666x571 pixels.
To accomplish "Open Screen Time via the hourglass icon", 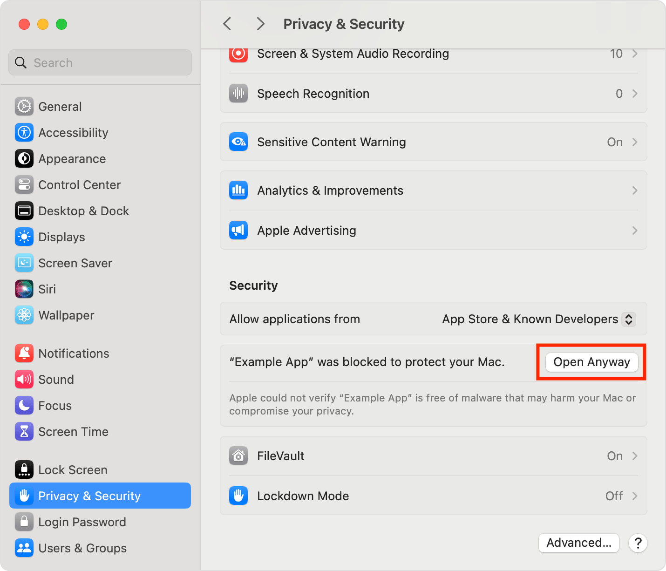I will (24, 431).
